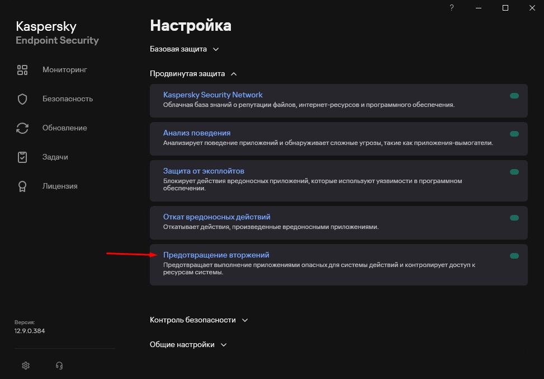Screen dimensions: 544x379
Task: Turn off Защита от эксплойтов switch
Action: pyautogui.click(x=514, y=172)
